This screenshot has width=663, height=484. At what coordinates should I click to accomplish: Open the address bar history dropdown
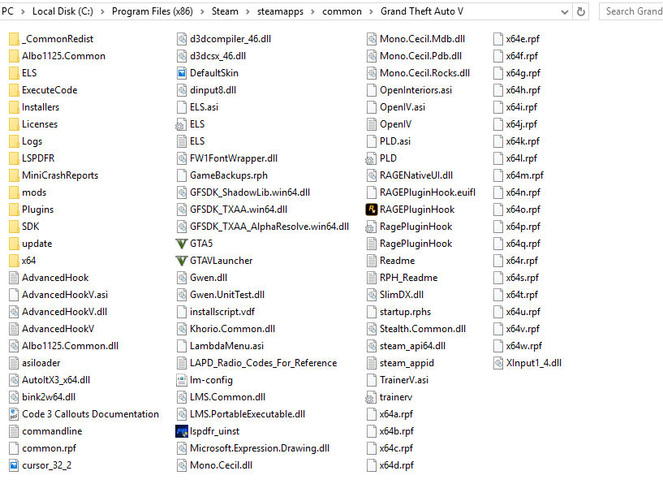[565, 12]
